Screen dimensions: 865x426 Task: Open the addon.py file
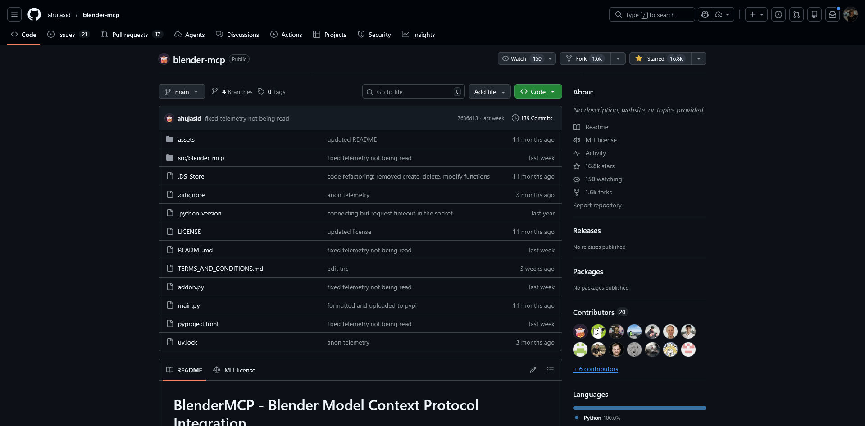pos(191,287)
